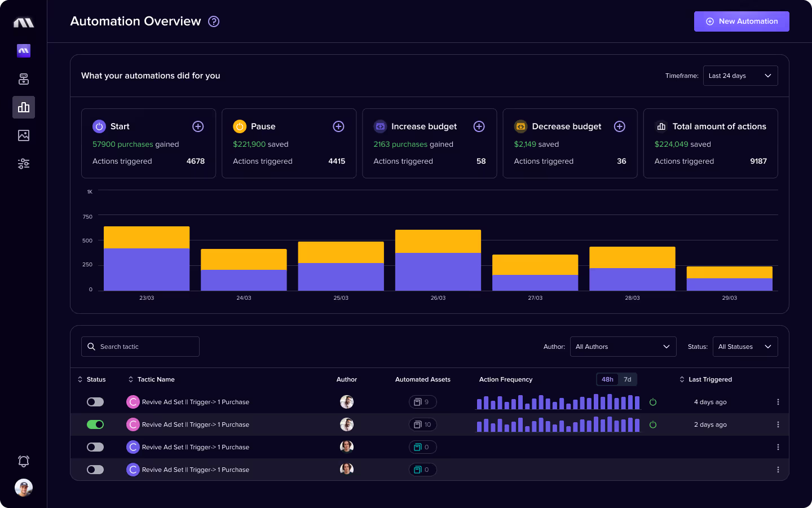Open the Last 24 days timeframe dropdown
The image size is (812, 508).
(740, 76)
